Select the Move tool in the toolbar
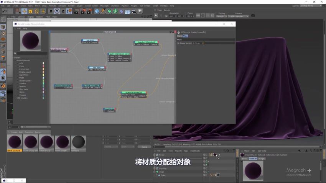The image size is (326, 183). (x=24, y=11)
